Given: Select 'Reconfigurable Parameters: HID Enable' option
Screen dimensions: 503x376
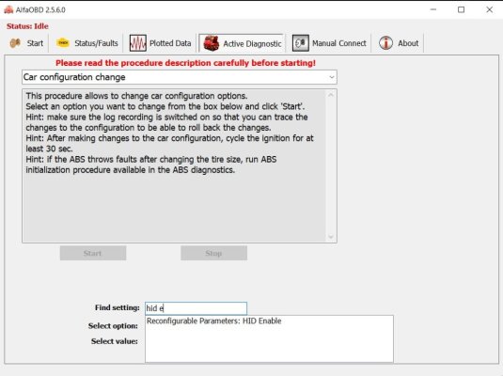Looking at the screenshot, I should click(214, 321).
